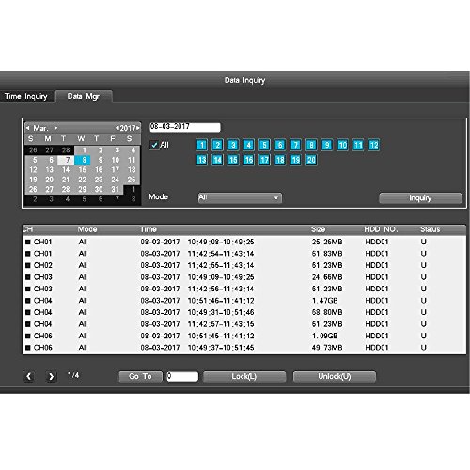Click the next year arrow after 2017
The image size is (470, 470).
pos(138,128)
